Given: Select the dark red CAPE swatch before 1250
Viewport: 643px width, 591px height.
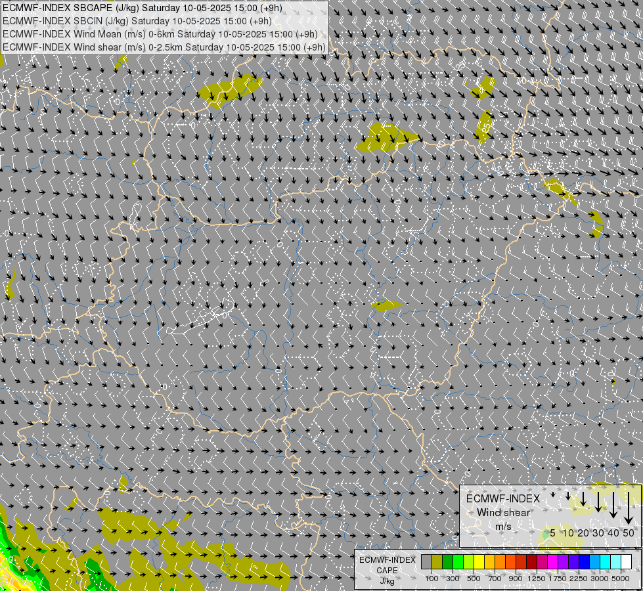Looking at the screenshot, I should tap(532, 562).
